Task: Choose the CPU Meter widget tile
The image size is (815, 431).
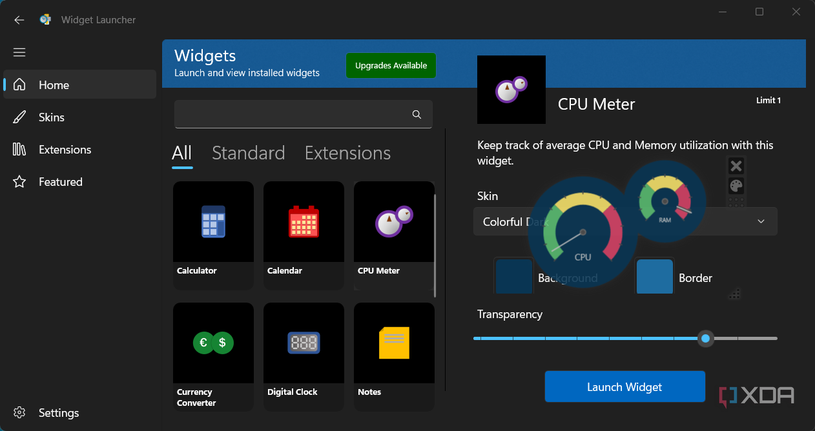Action: [x=394, y=235]
